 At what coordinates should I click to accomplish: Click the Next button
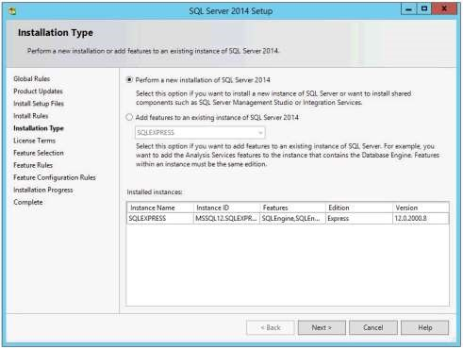(x=322, y=327)
